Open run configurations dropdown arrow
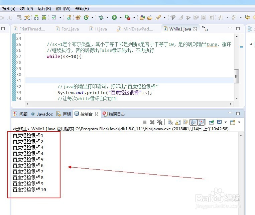 (121, 17)
